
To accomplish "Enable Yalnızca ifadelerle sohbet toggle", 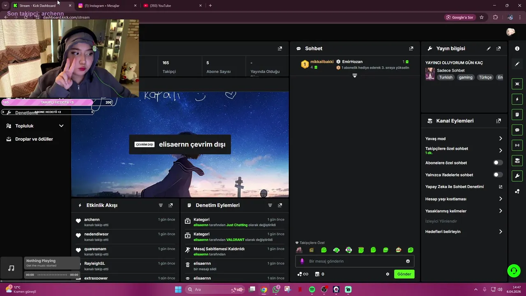I will click(498, 175).
